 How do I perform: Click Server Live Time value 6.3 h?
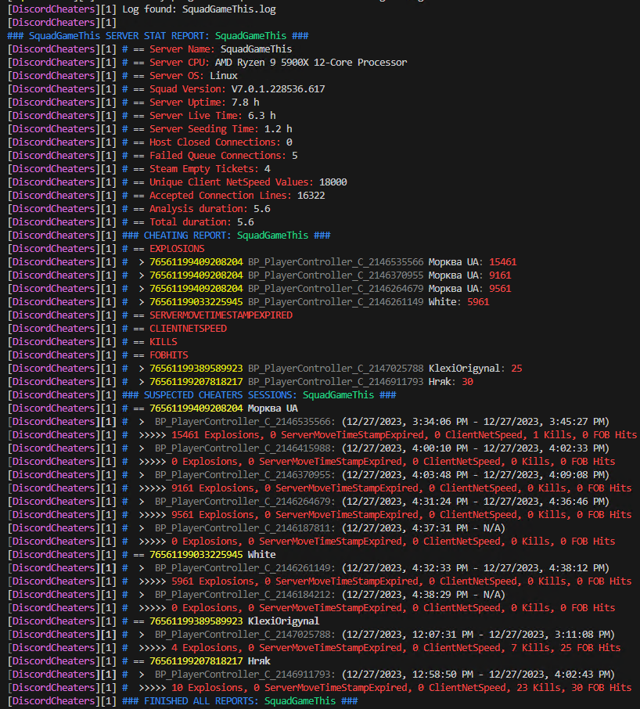click(x=261, y=116)
